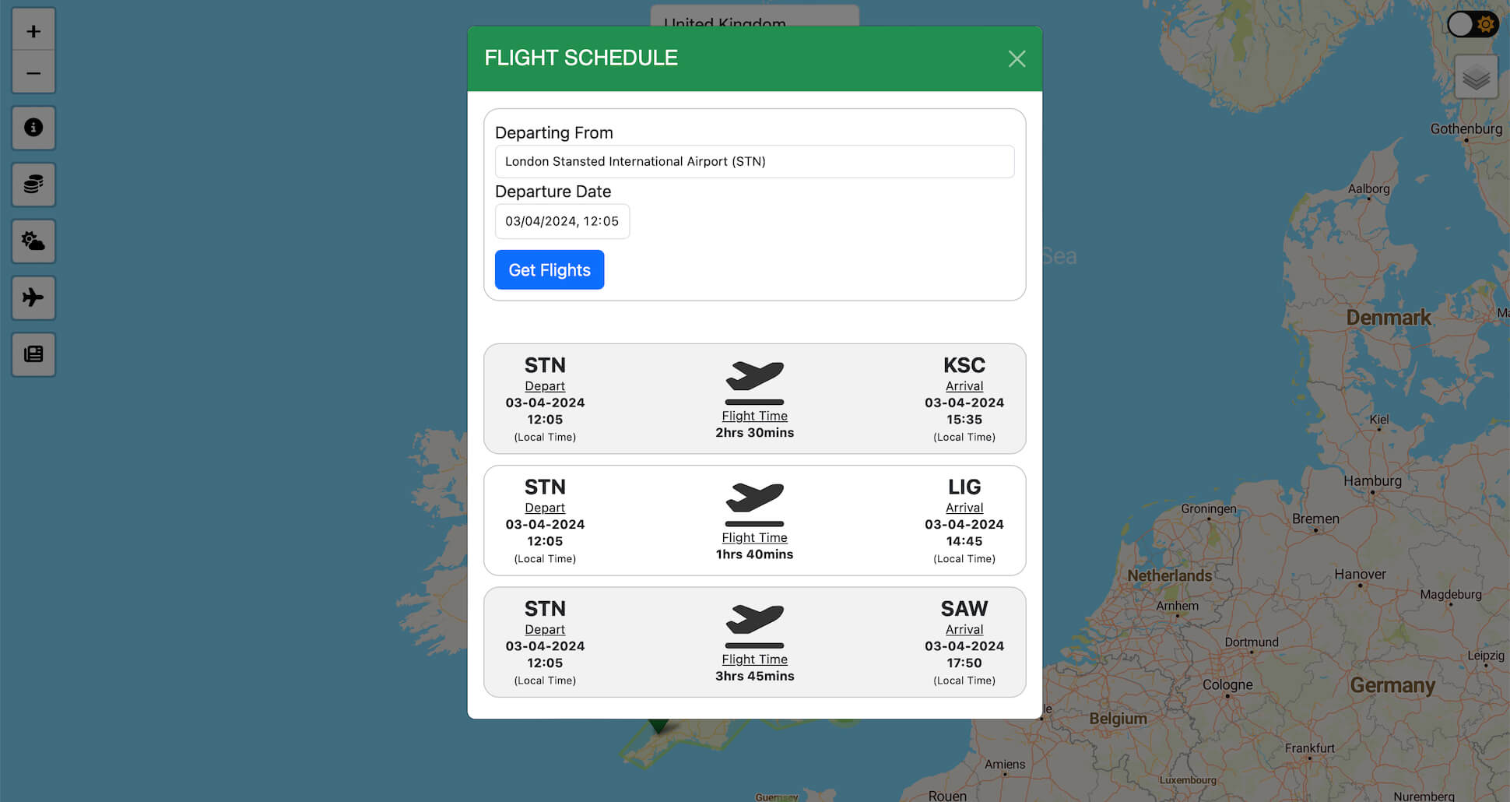The width and height of the screenshot is (1510, 802).
Task: Select the STN to LIG flight card
Action: point(754,520)
